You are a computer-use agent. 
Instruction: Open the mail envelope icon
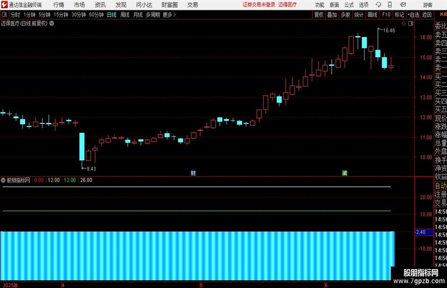tap(403, 5)
